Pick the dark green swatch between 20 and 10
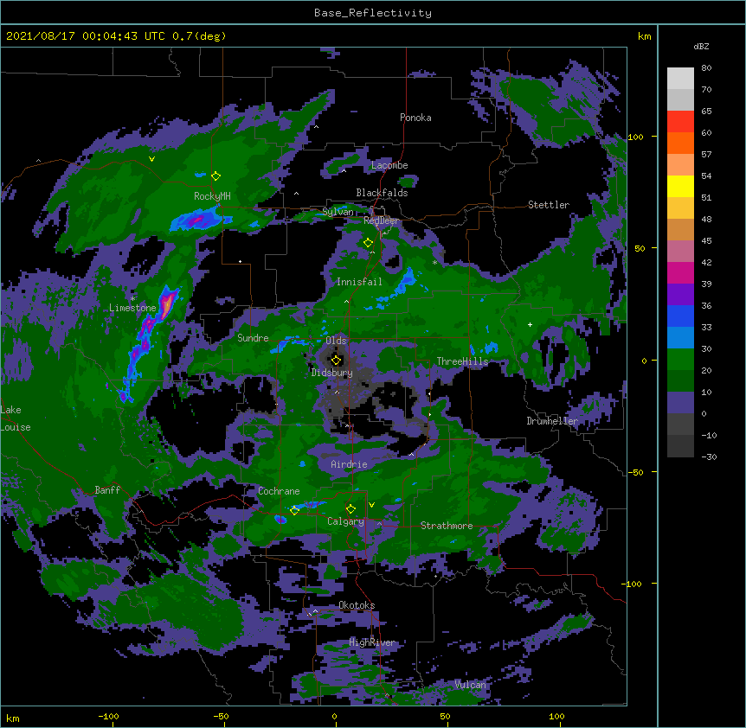Image resolution: width=746 pixels, height=728 pixels. tap(680, 381)
